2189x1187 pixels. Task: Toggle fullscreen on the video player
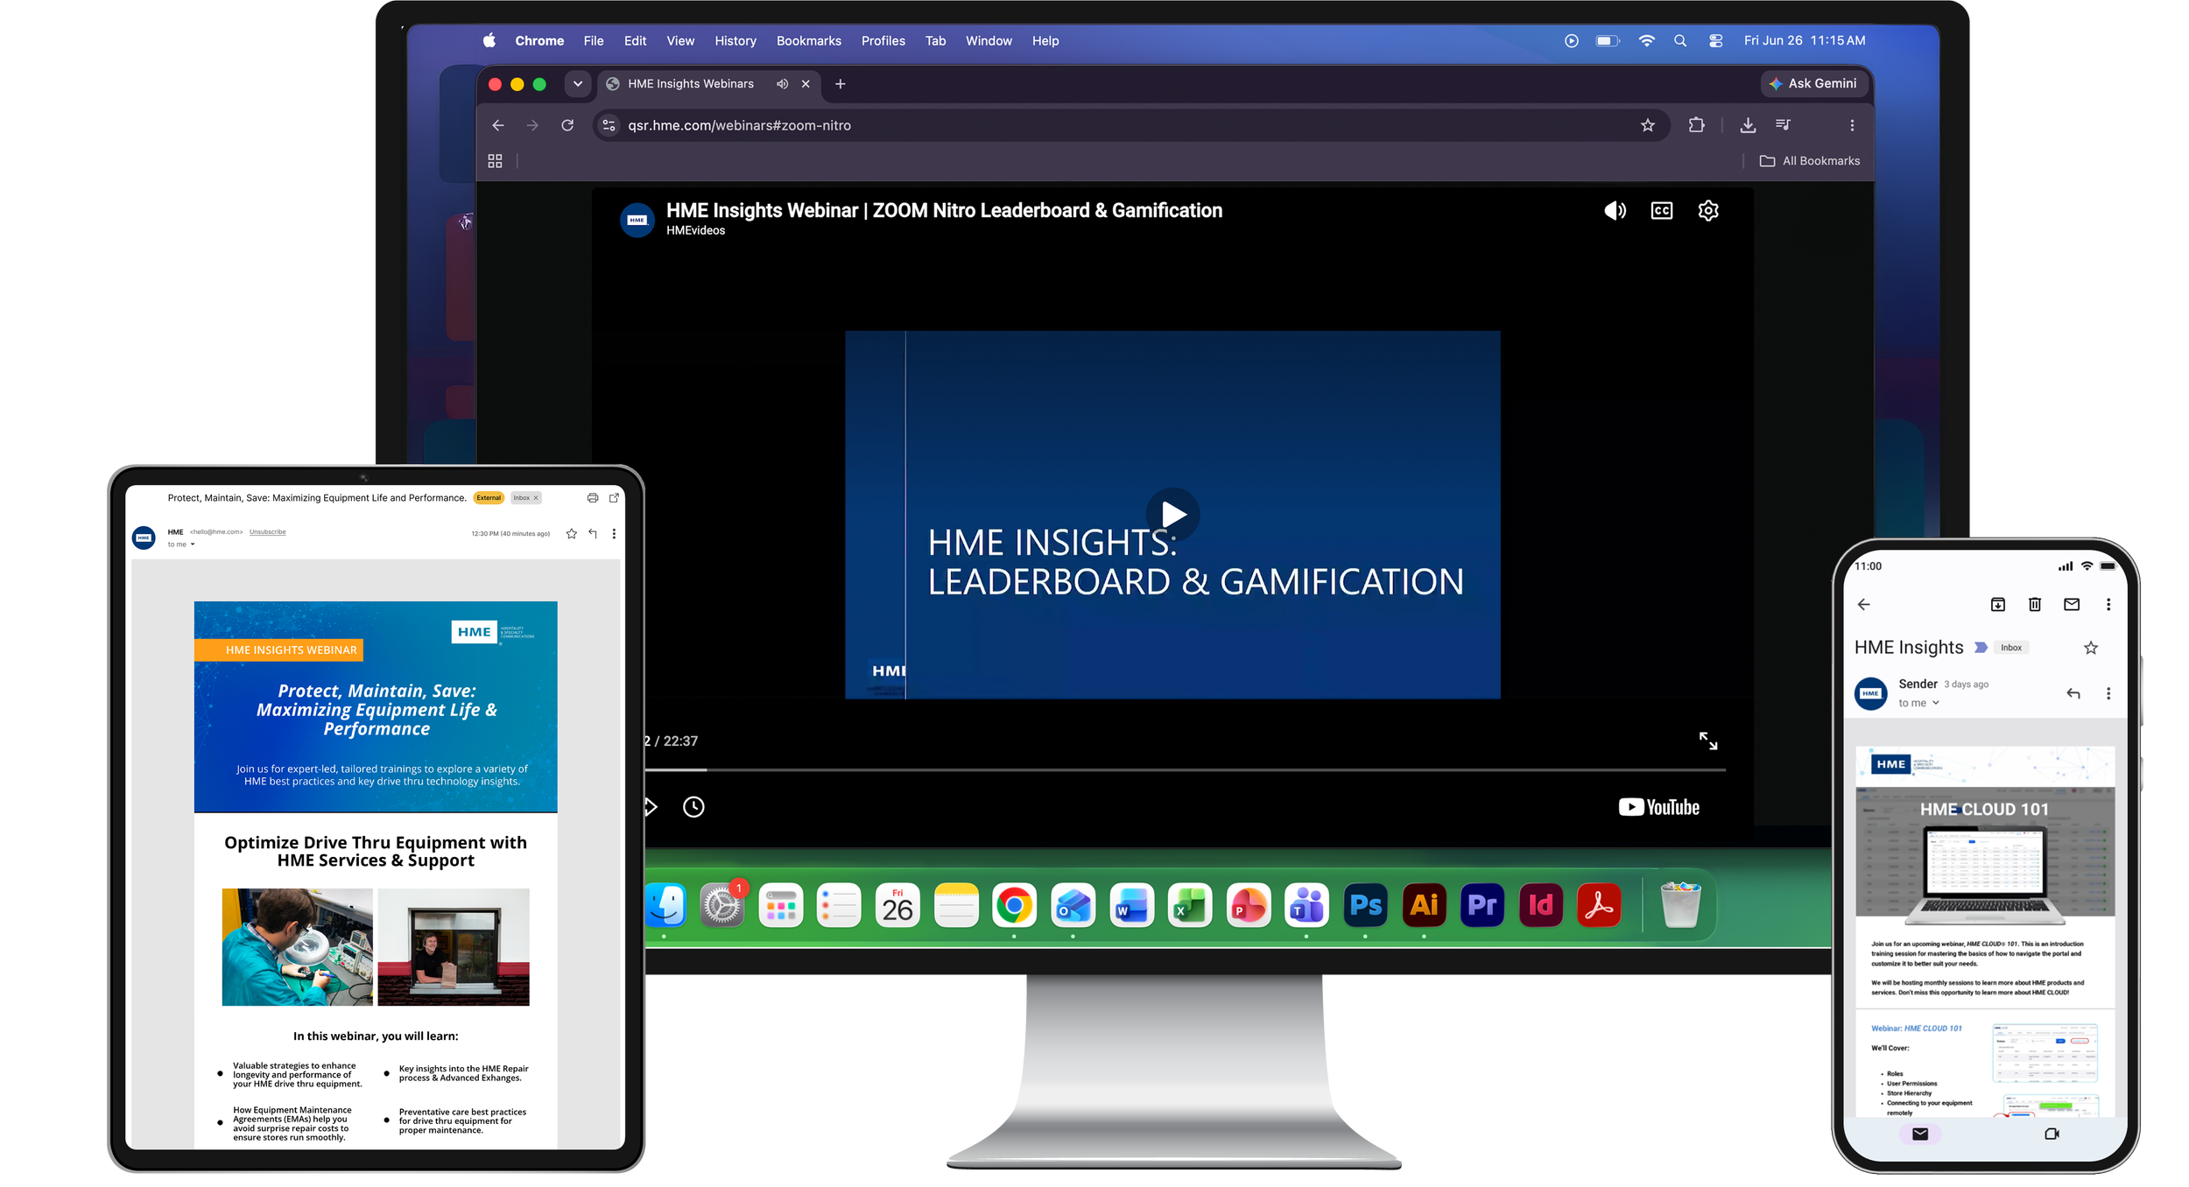(x=1708, y=741)
